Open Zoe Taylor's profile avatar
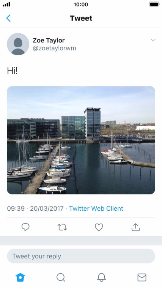Viewport: 162px width, 288px height. pos(18,44)
